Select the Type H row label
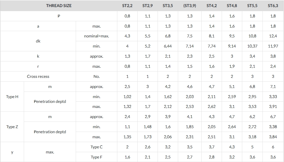This screenshot has height=162, width=284. 12,97
